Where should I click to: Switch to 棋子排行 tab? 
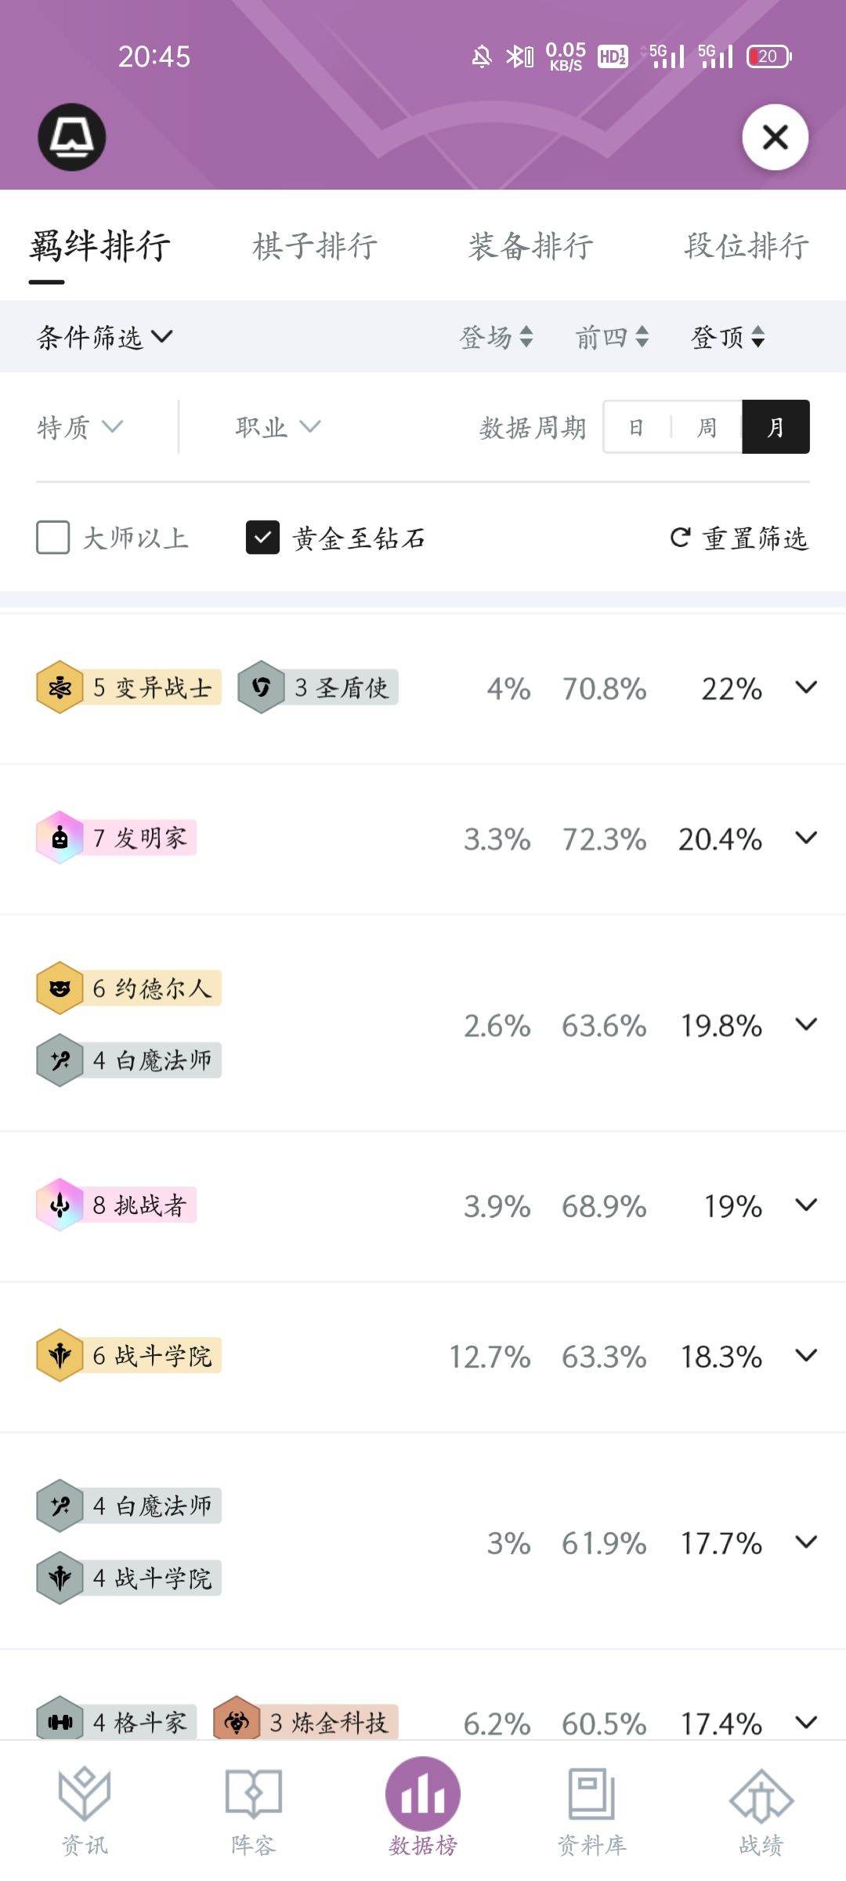[315, 245]
